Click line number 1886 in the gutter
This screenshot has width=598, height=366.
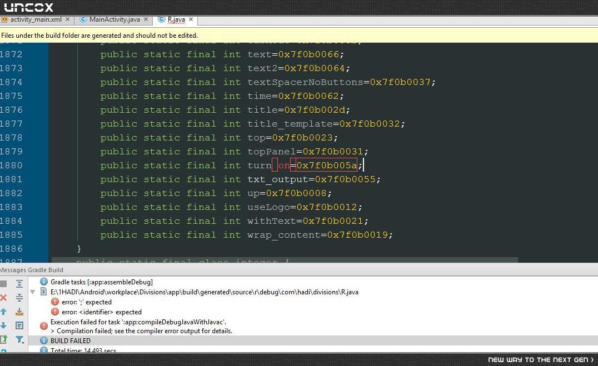click(x=12, y=249)
